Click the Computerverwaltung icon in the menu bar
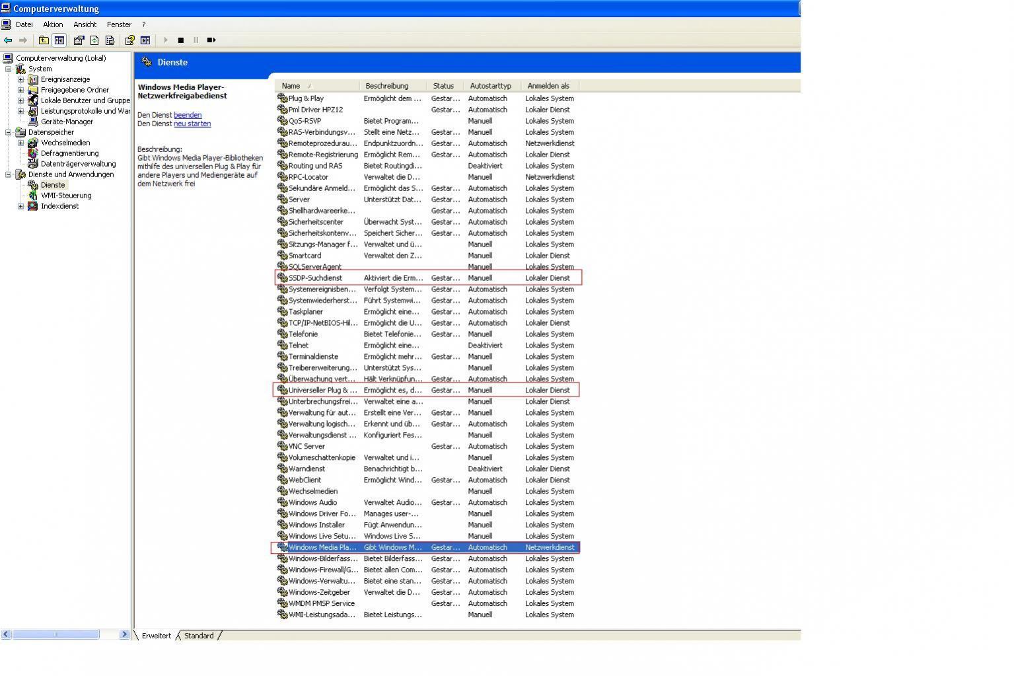 coord(6,24)
